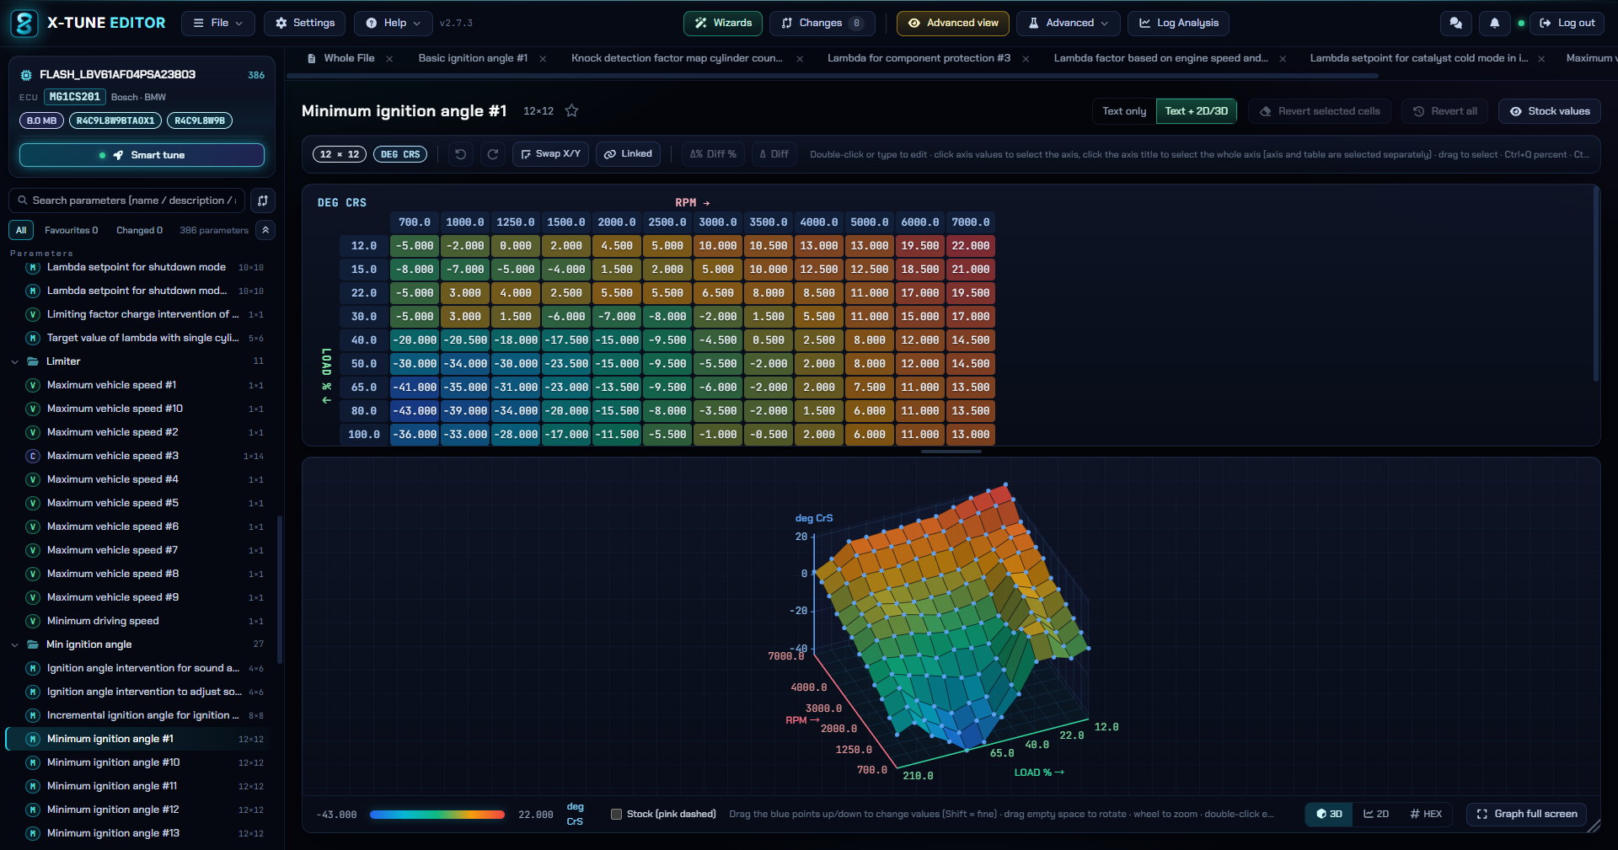Click the ECU chip icon beside flash name
Image resolution: width=1618 pixels, height=850 pixels.
pos(26,75)
